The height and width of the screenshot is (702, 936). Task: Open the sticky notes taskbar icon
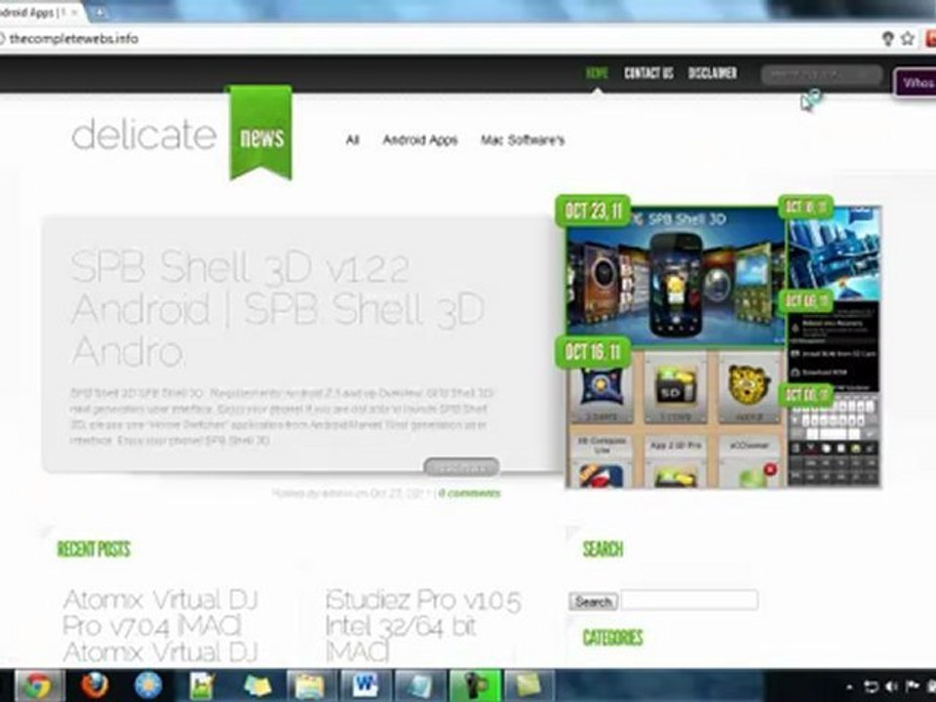[257, 685]
